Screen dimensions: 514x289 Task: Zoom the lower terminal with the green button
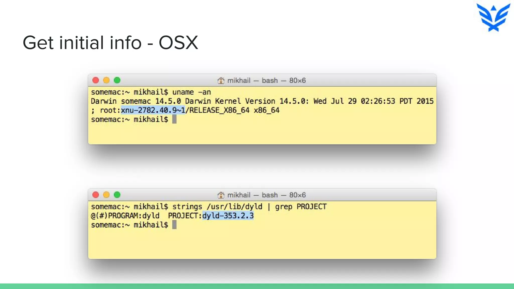coord(117,195)
